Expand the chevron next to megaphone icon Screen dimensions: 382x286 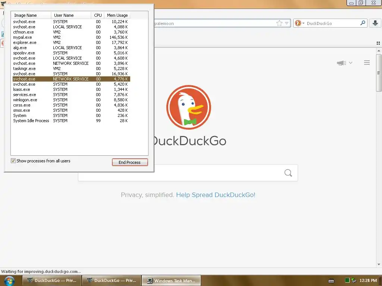click(x=351, y=63)
